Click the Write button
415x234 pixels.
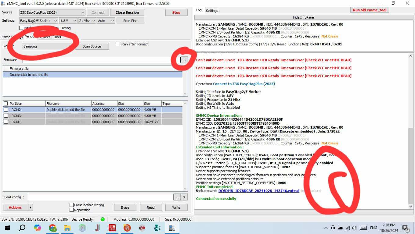click(x=176, y=207)
